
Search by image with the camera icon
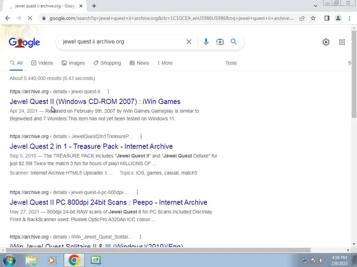pos(220,42)
